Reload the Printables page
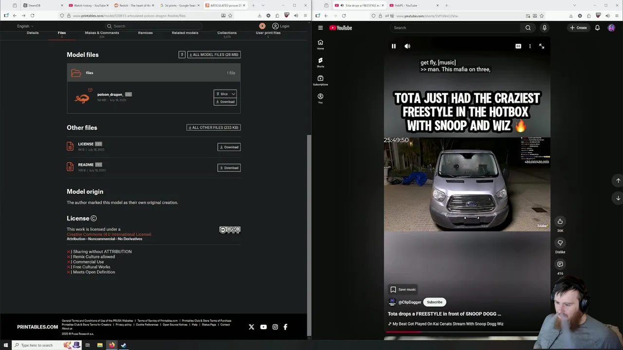This screenshot has width=623, height=350. click(32, 16)
